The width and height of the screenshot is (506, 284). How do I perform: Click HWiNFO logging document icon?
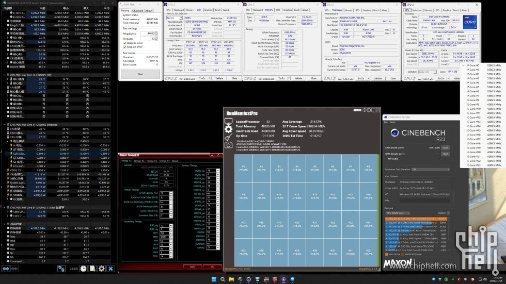(92, 268)
